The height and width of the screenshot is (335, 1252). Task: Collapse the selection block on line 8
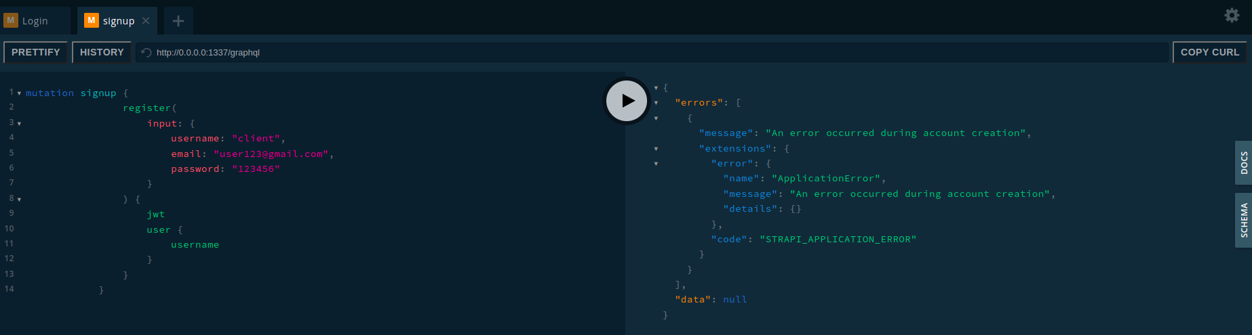click(x=19, y=200)
